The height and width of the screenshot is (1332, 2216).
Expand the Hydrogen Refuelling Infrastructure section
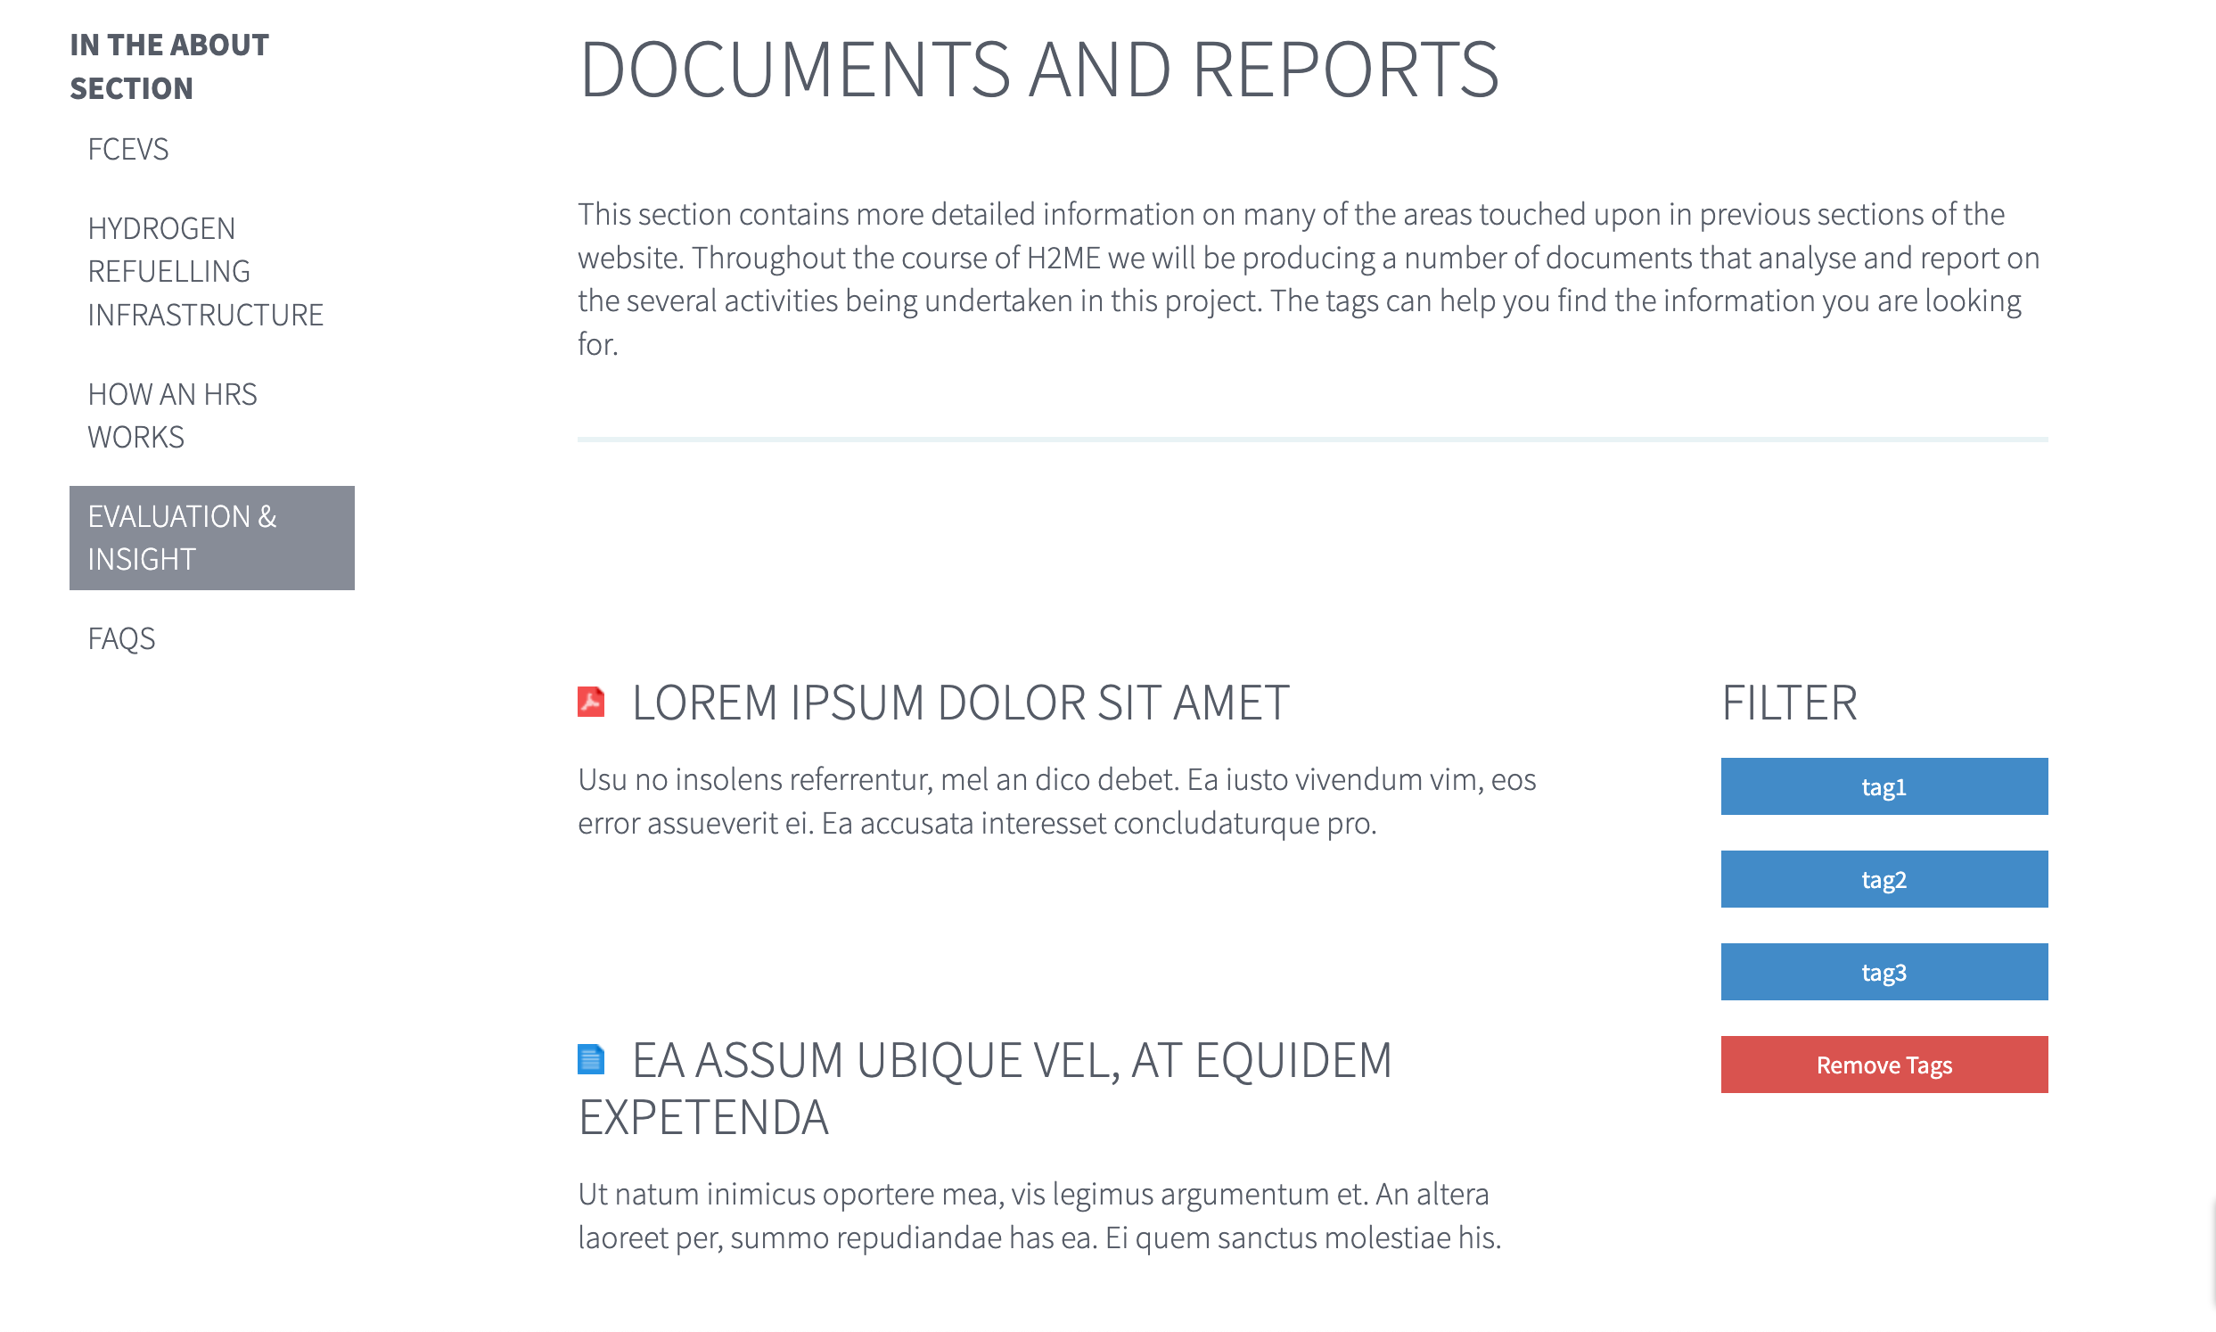[x=208, y=271]
